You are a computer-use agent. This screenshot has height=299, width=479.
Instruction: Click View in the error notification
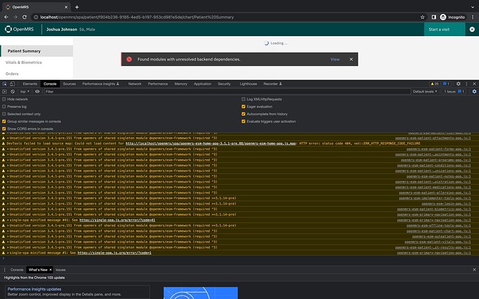point(335,59)
